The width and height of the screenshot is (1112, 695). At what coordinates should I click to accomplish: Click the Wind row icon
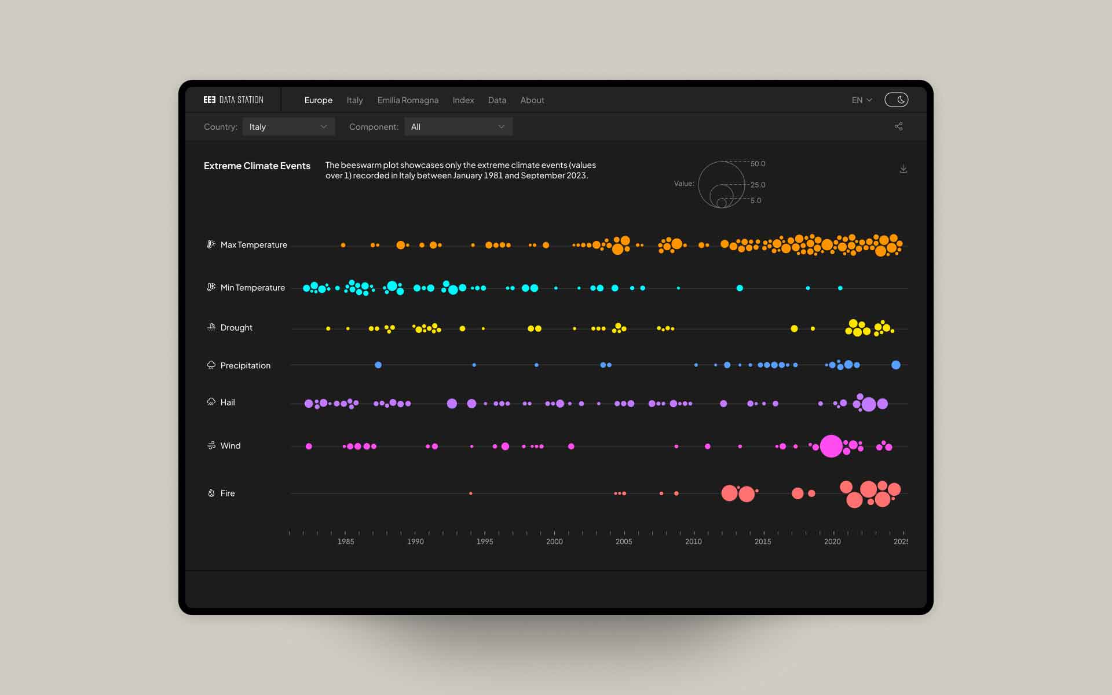coord(211,445)
